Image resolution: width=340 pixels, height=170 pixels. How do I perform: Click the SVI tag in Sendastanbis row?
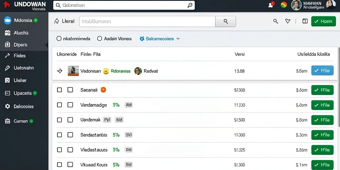pos(128,135)
